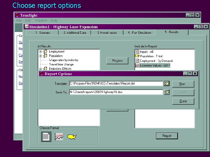
Task: Minimize the Simulation1 window
Action: pos(196,27)
